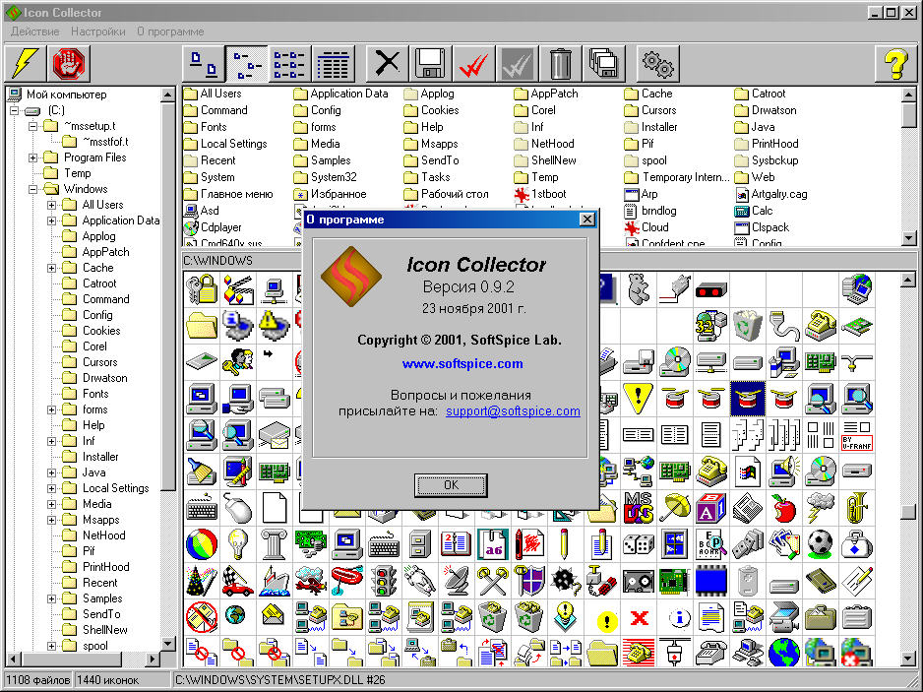Expand the Cache folder tree node

click(x=51, y=268)
